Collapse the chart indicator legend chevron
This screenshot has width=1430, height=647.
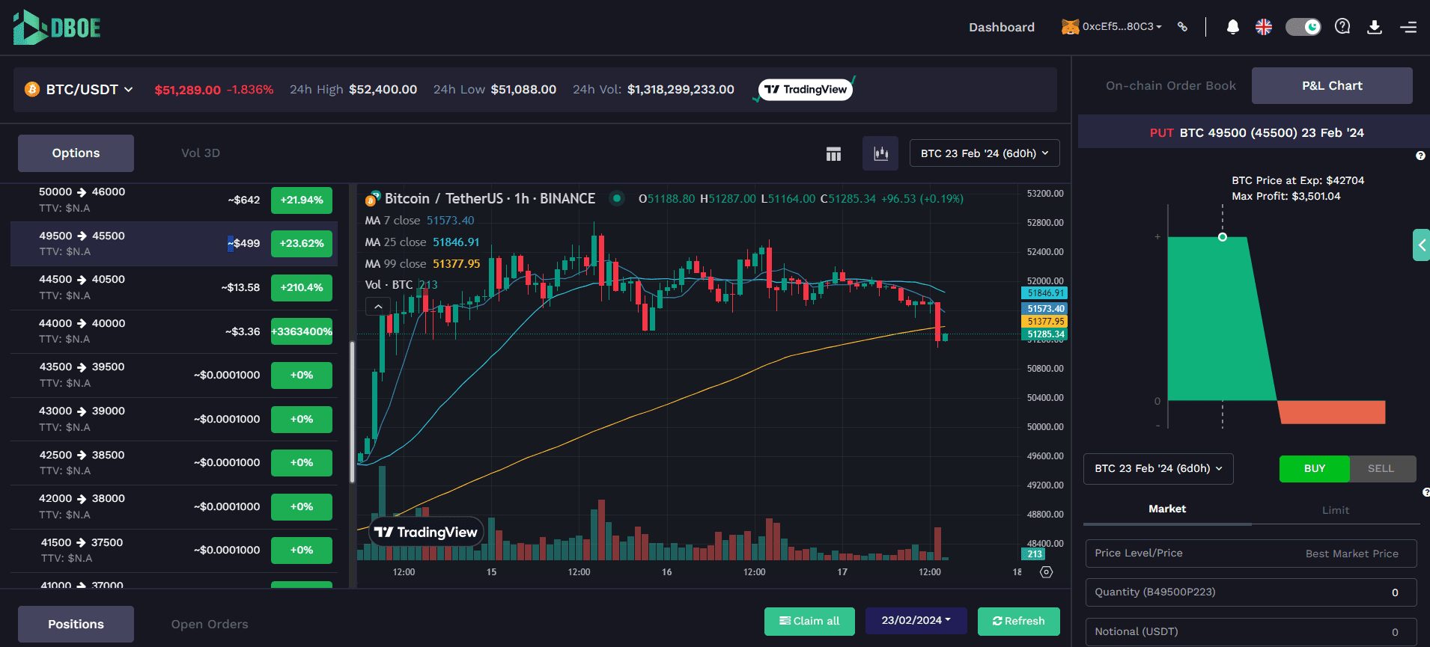click(x=378, y=307)
